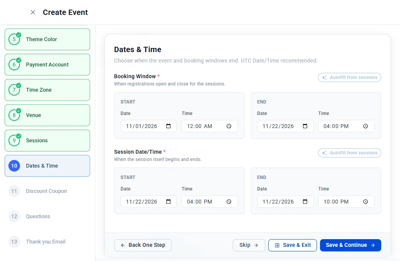Go to the Venue step

pos(47,115)
